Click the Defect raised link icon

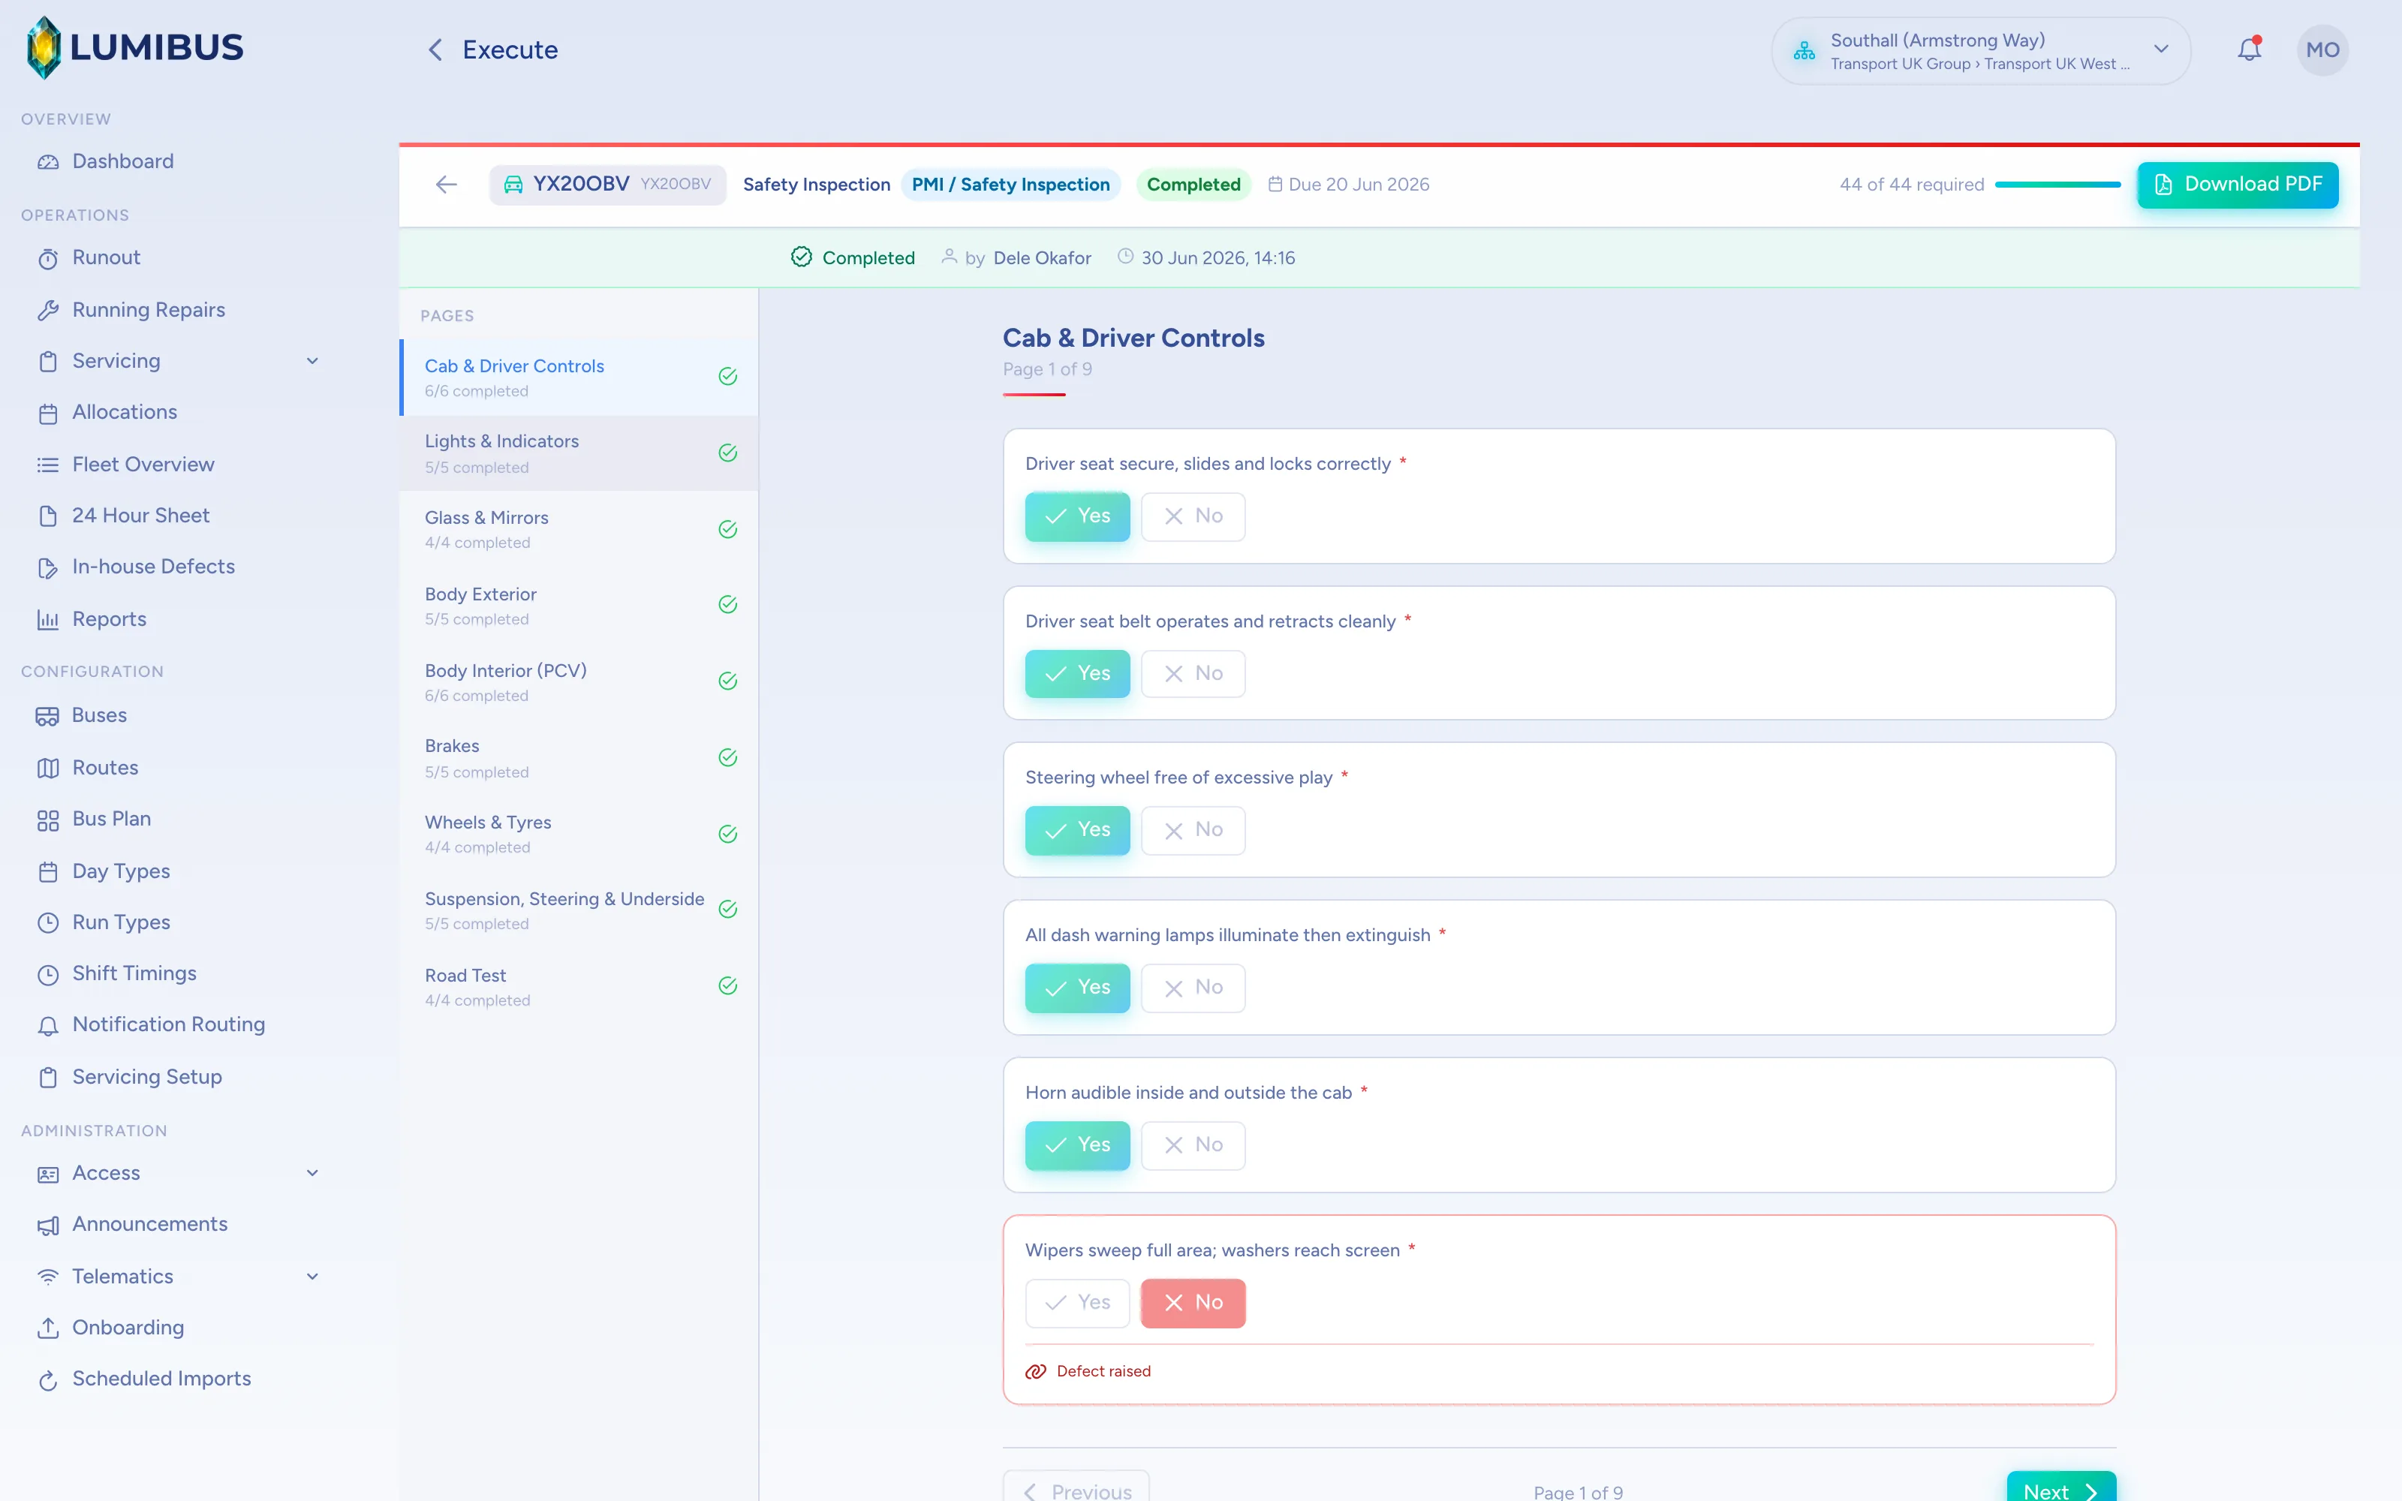[x=1036, y=1372]
